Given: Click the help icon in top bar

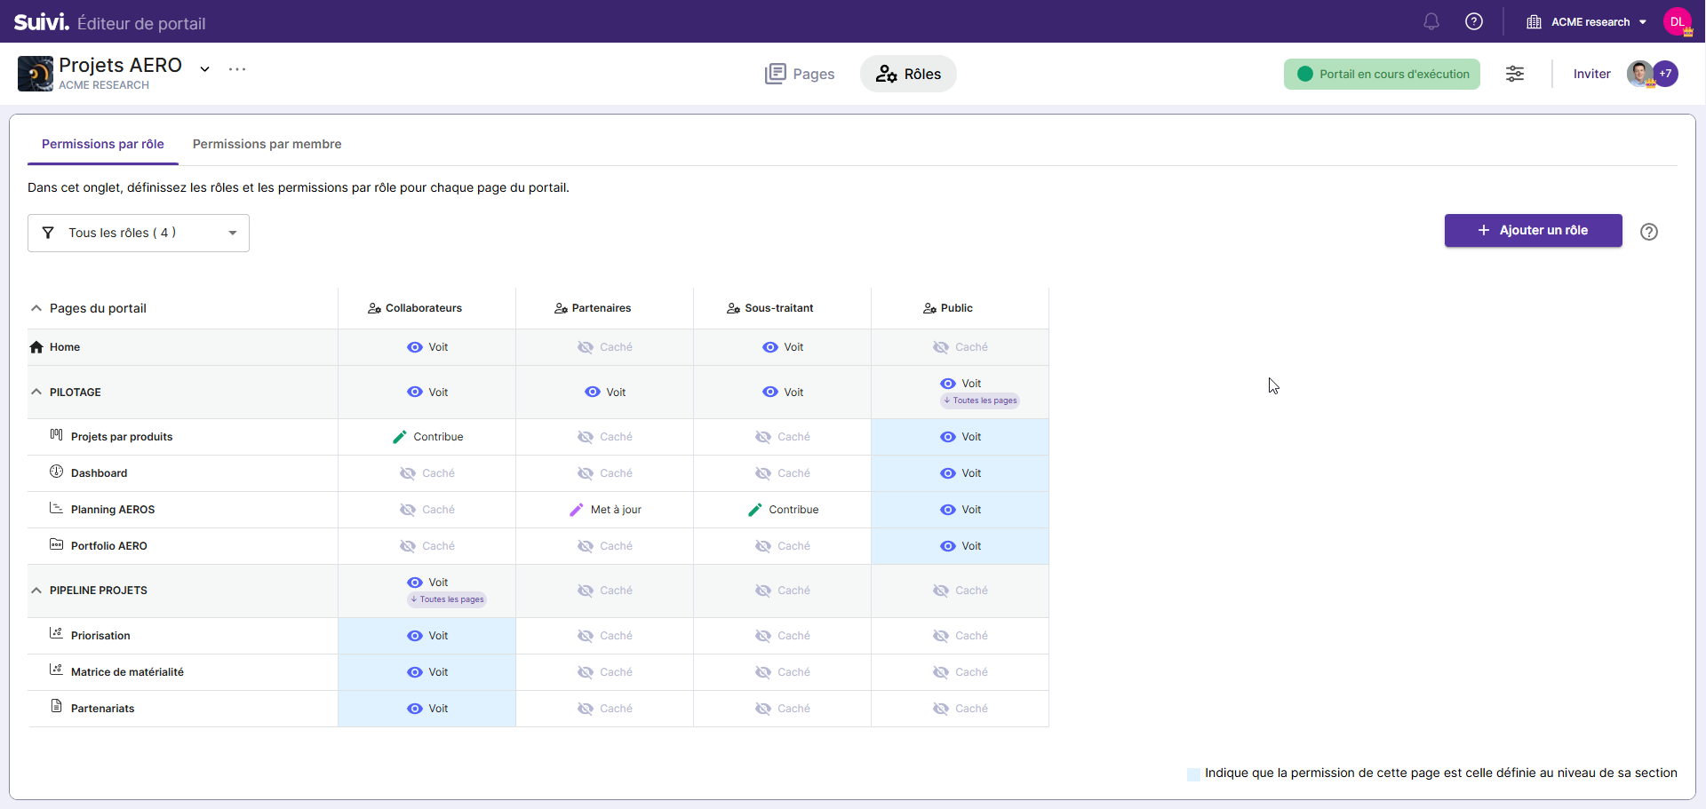Looking at the screenshot, I should (x=1473, y=21).
